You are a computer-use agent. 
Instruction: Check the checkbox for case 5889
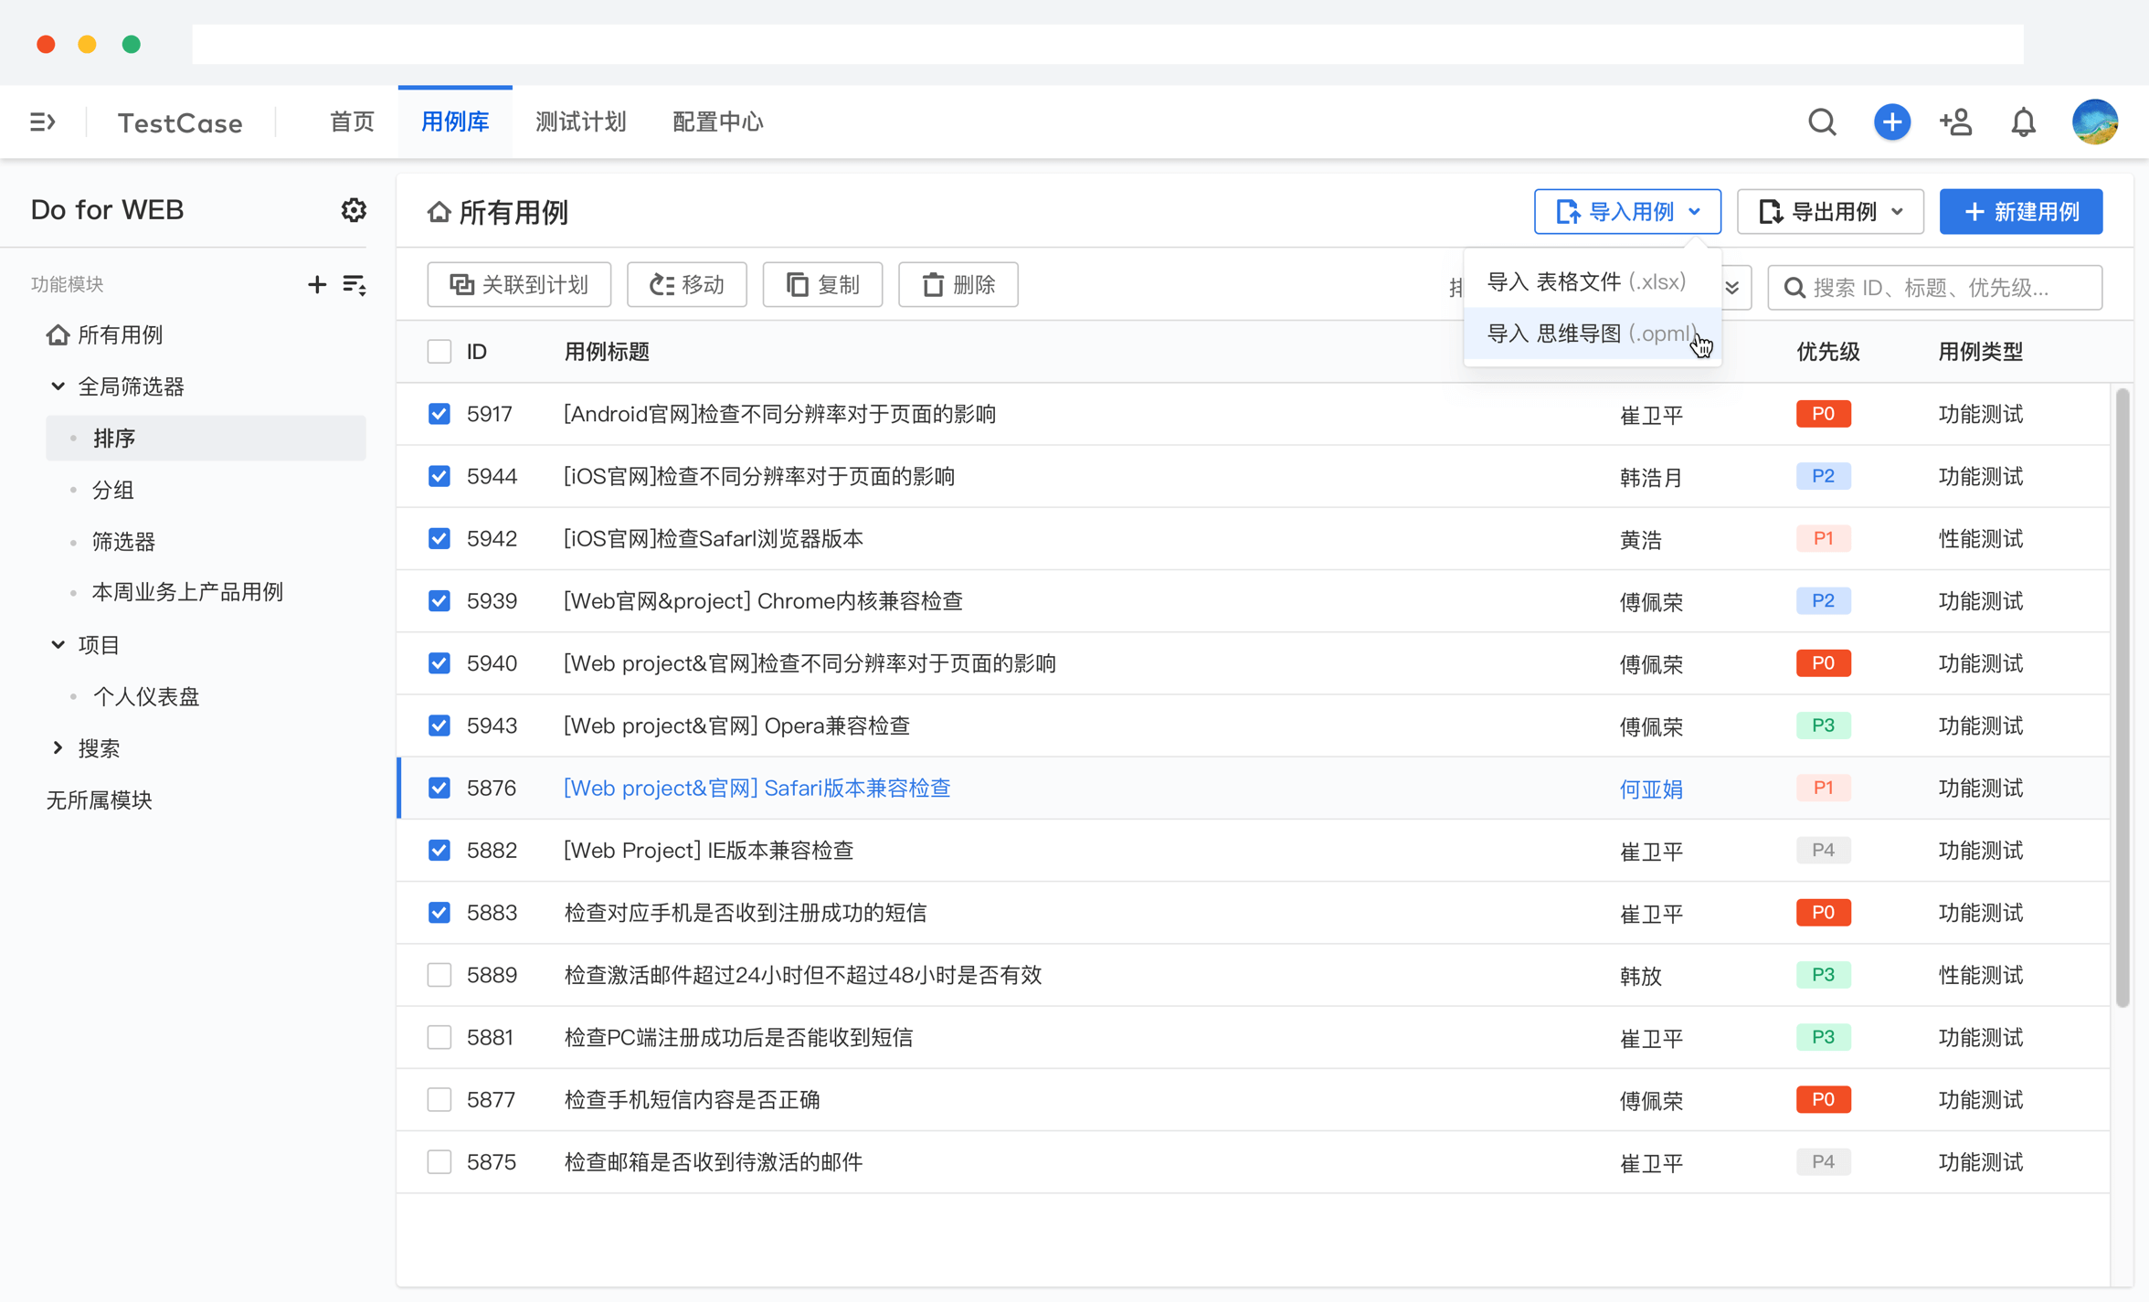(x=439, y=975)
